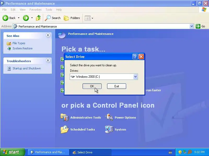Click the Administrative Tools label
The image size is (209, 156).
pos(86,118)
